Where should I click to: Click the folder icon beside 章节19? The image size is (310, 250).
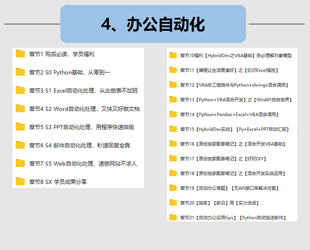click(173, 188)
